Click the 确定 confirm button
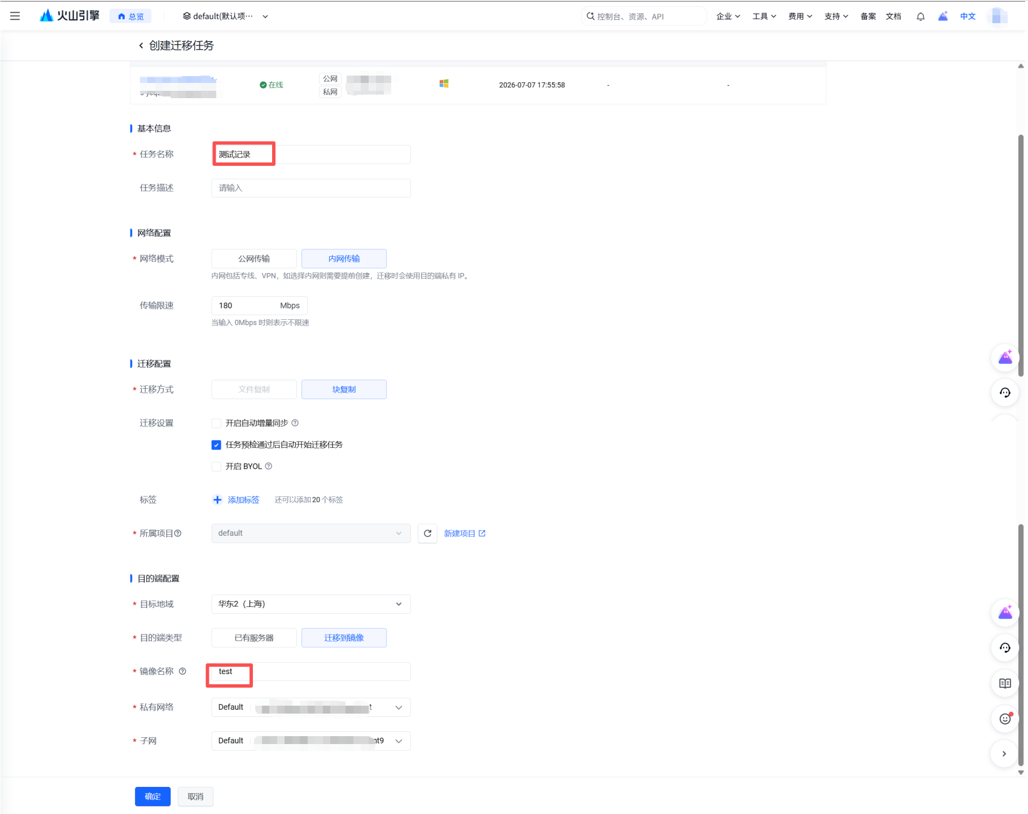 (153, 797)
